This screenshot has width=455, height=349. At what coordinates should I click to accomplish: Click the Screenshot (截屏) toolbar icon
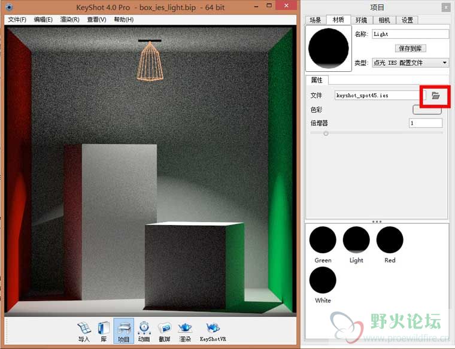[x=165, y=331]
